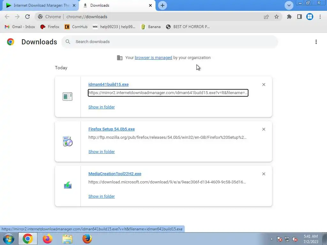Open Chrome's three-dot menu in toolbar
This screenshot has height=245, width=327.
pyautogui.click(x=320, y=17)
